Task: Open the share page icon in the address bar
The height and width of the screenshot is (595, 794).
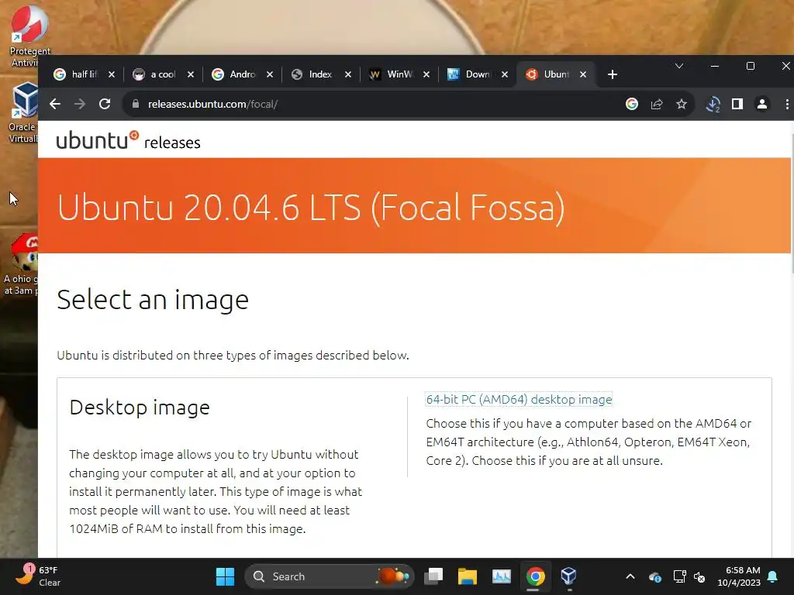Action: (x=657, y=105)
